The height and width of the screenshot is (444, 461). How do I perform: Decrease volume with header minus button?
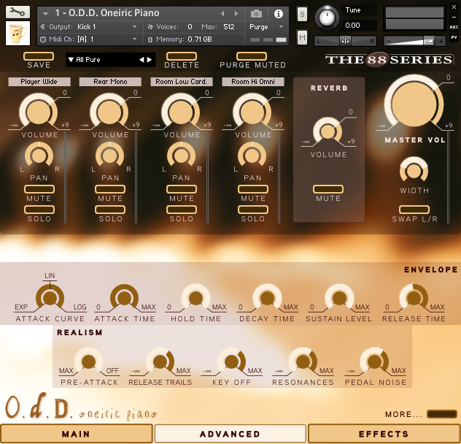(x=388, y=41)
